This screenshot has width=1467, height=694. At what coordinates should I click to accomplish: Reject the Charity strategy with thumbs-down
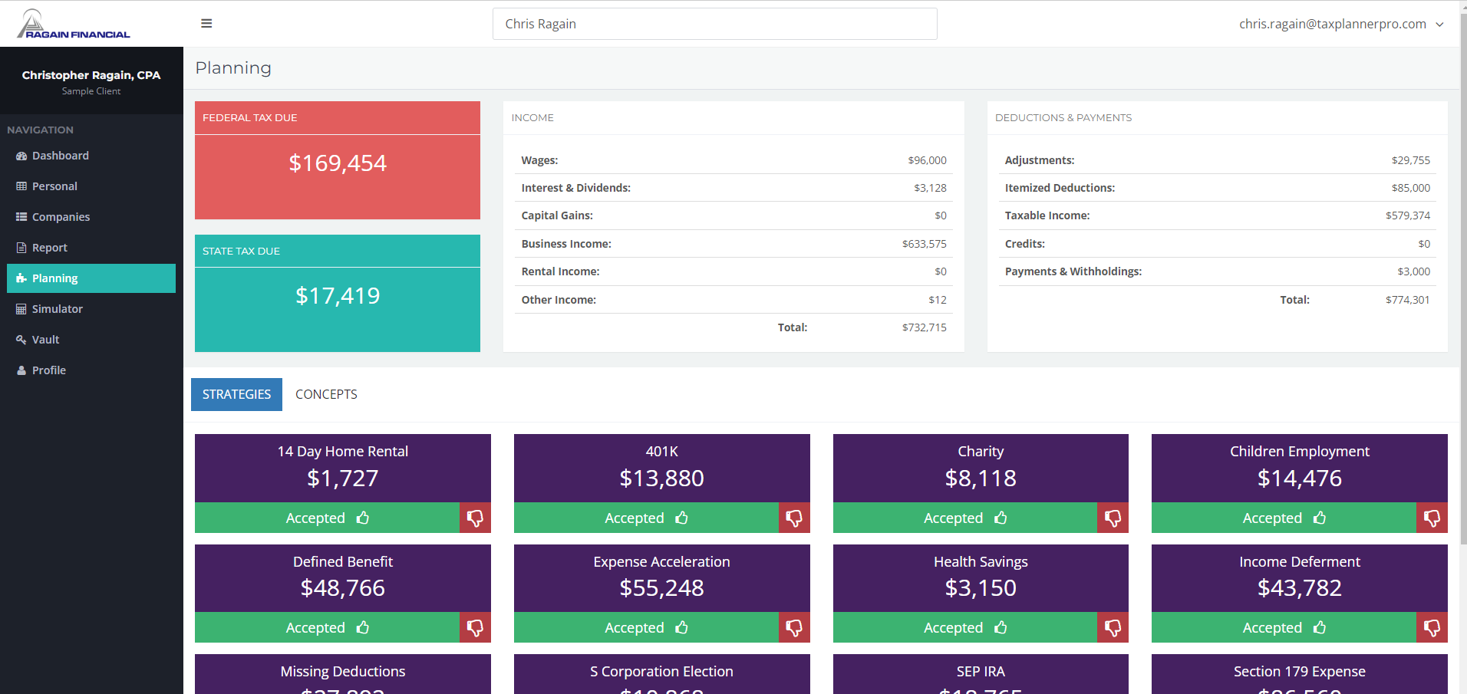[1113, 518]
